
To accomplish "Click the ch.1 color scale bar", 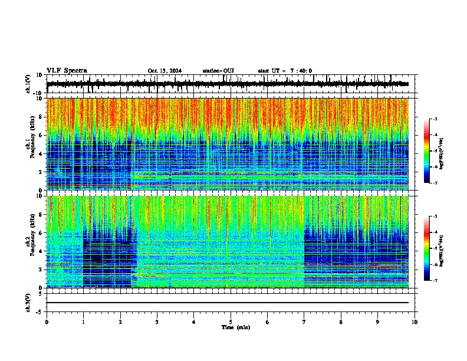I will tap(427, 151).
